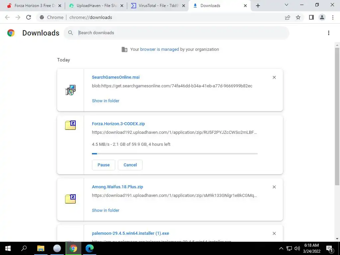Click the browser is managed link
The height and width of the screenshot is (255, 340).
tap(159, 49)
